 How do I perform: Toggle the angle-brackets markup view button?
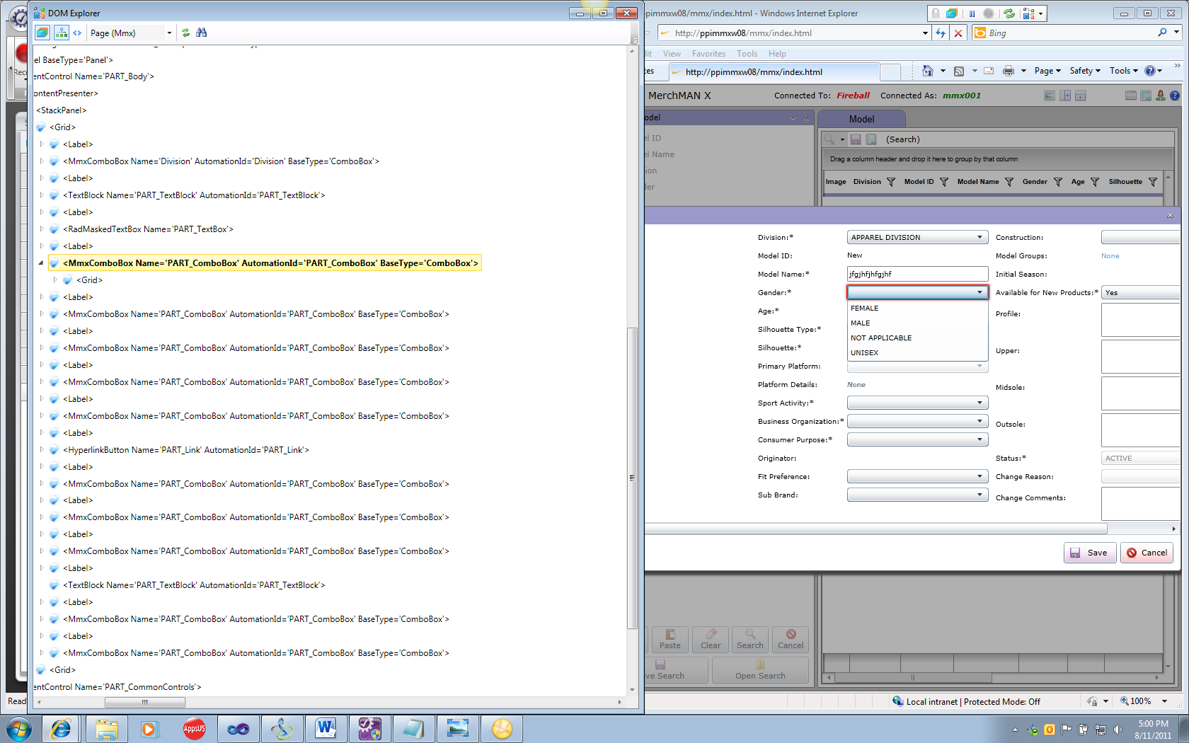click(77, 33)
